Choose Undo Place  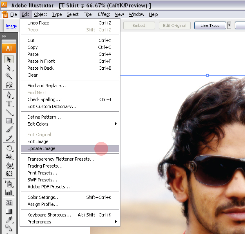click(x=70, y=23)
